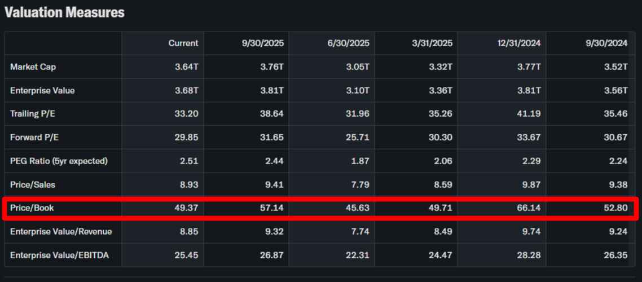Click EV/Revenue value 9.32
The image size is (642, 282).
(x=274, y=232)
